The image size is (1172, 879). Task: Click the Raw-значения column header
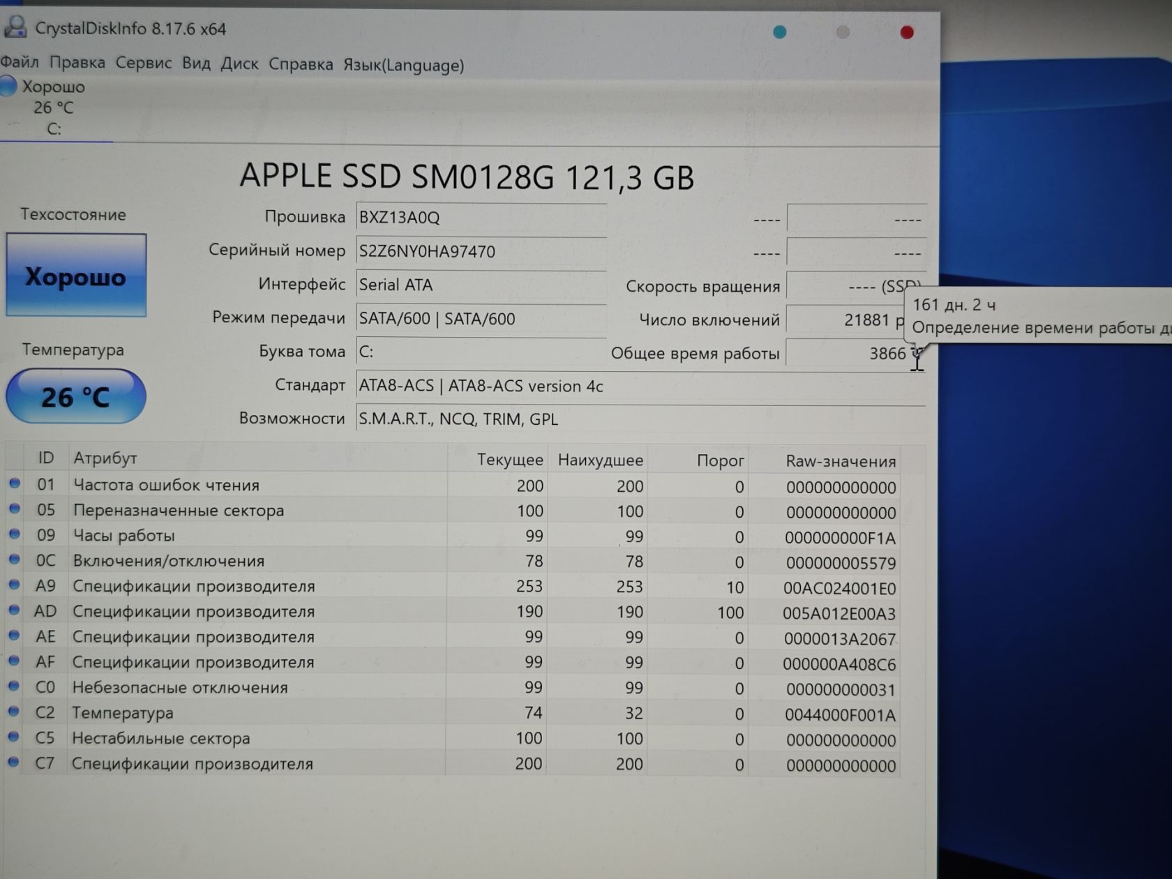(840, 461)
